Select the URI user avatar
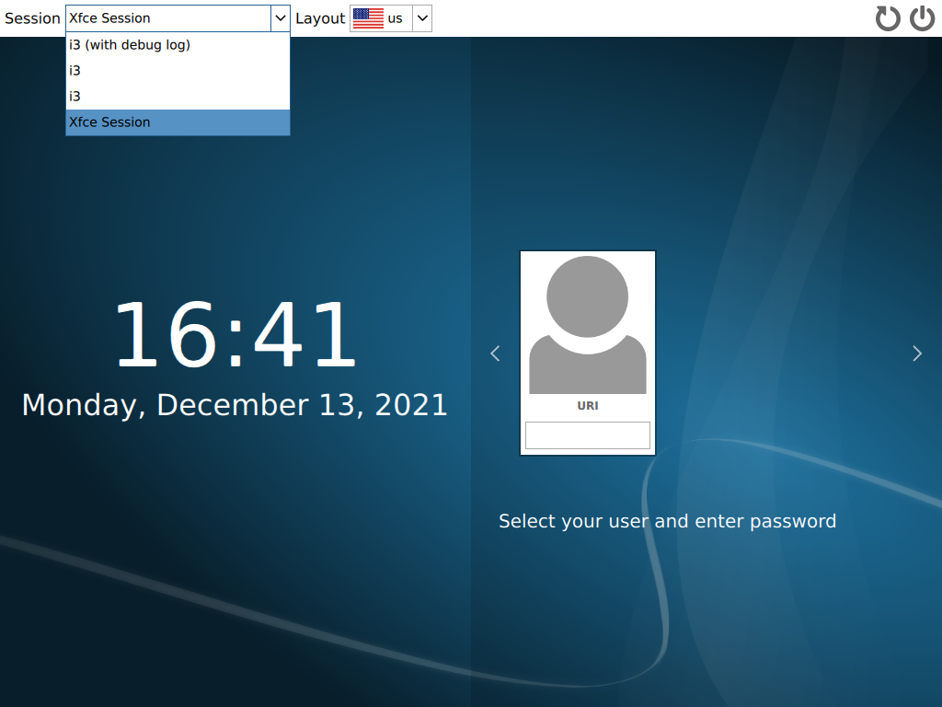 [588, 325]
